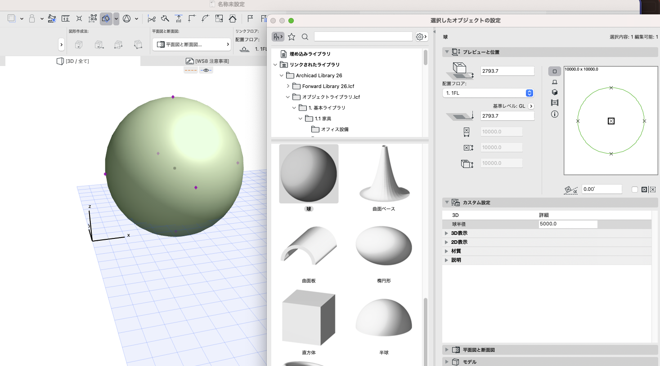This screenshot has height=366, width=660.
Task: Click the ruler measure tool in main toolbar
Action: coord(66,18)
